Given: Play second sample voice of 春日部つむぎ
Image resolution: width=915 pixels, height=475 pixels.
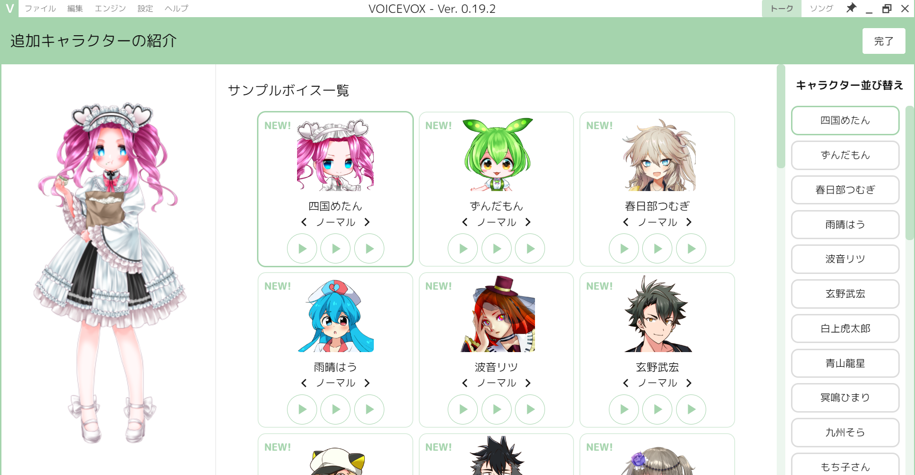Looking at the screenshot, I should point(658,249).
